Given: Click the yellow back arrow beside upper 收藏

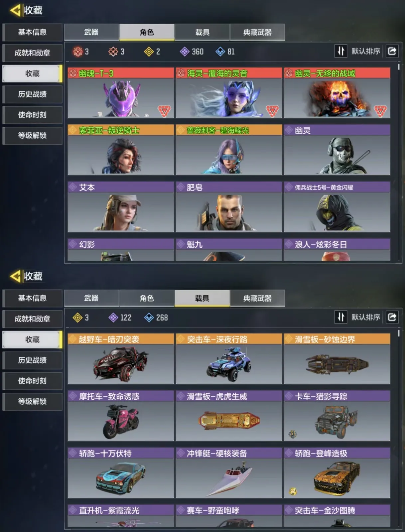Looking at the screenshot, I should click(x=15, y=10).
